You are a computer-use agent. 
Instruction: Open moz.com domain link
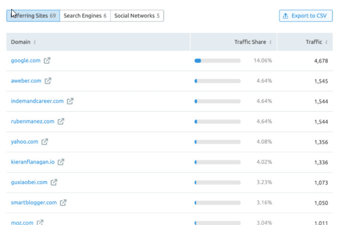22,223
